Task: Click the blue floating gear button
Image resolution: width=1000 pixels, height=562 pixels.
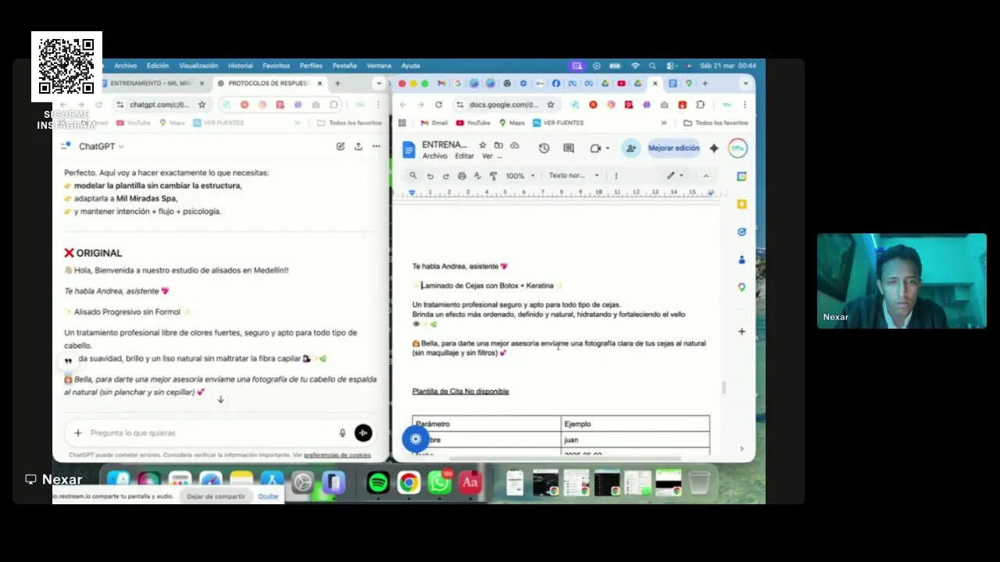Action: [x=416, y=439]
